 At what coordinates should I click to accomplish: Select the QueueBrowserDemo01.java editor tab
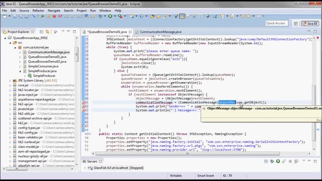[x=107, y=32]
